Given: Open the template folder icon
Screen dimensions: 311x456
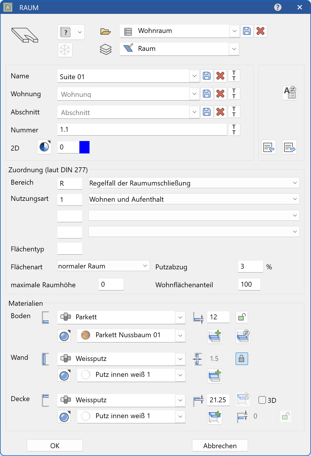Looking at the screenshot, I should point(105,31).
